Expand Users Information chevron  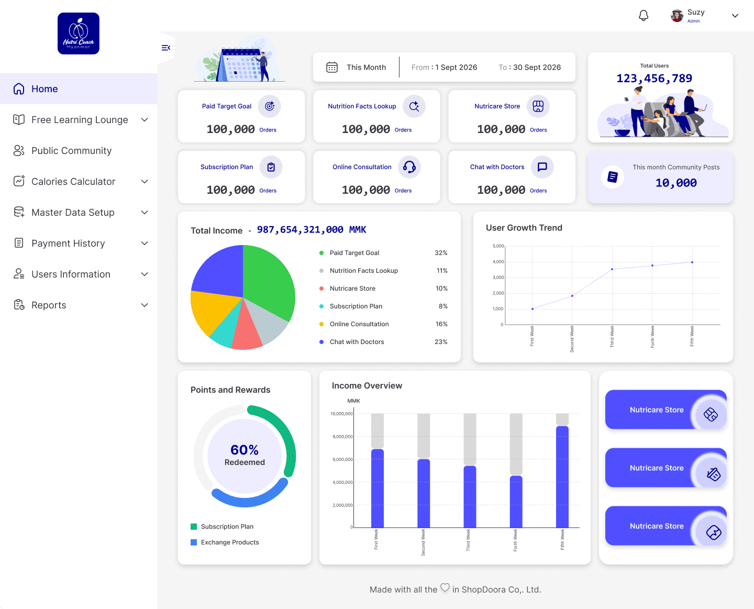[145, 274]
